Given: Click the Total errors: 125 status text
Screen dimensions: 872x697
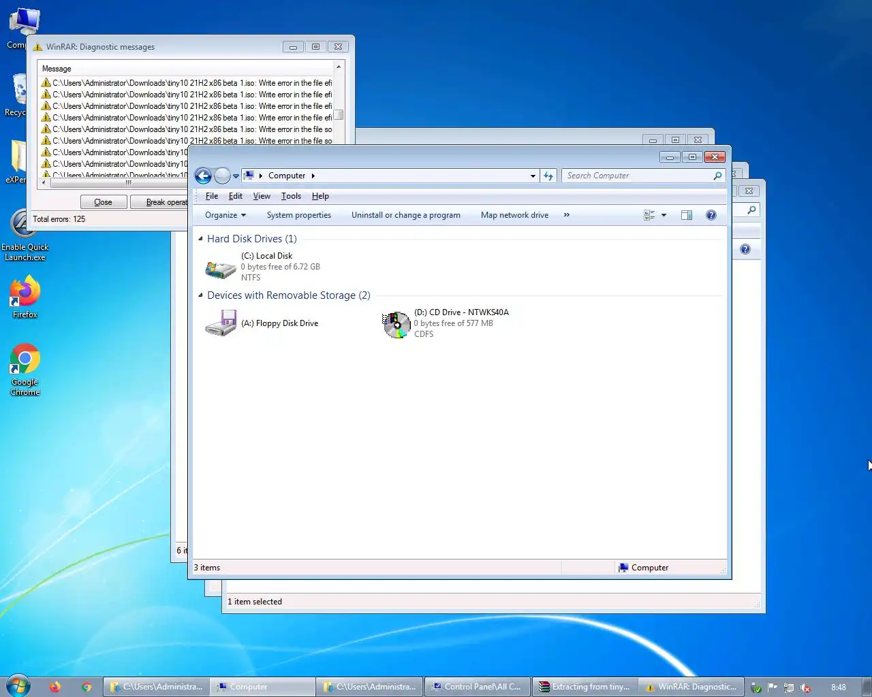Looking at the screenshot, I should 59,219.
